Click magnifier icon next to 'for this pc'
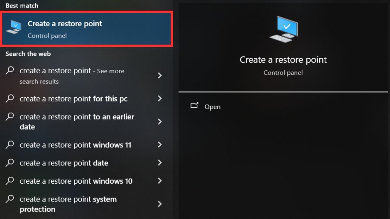The width and height of the screenshot is (390, 219). 10,98
